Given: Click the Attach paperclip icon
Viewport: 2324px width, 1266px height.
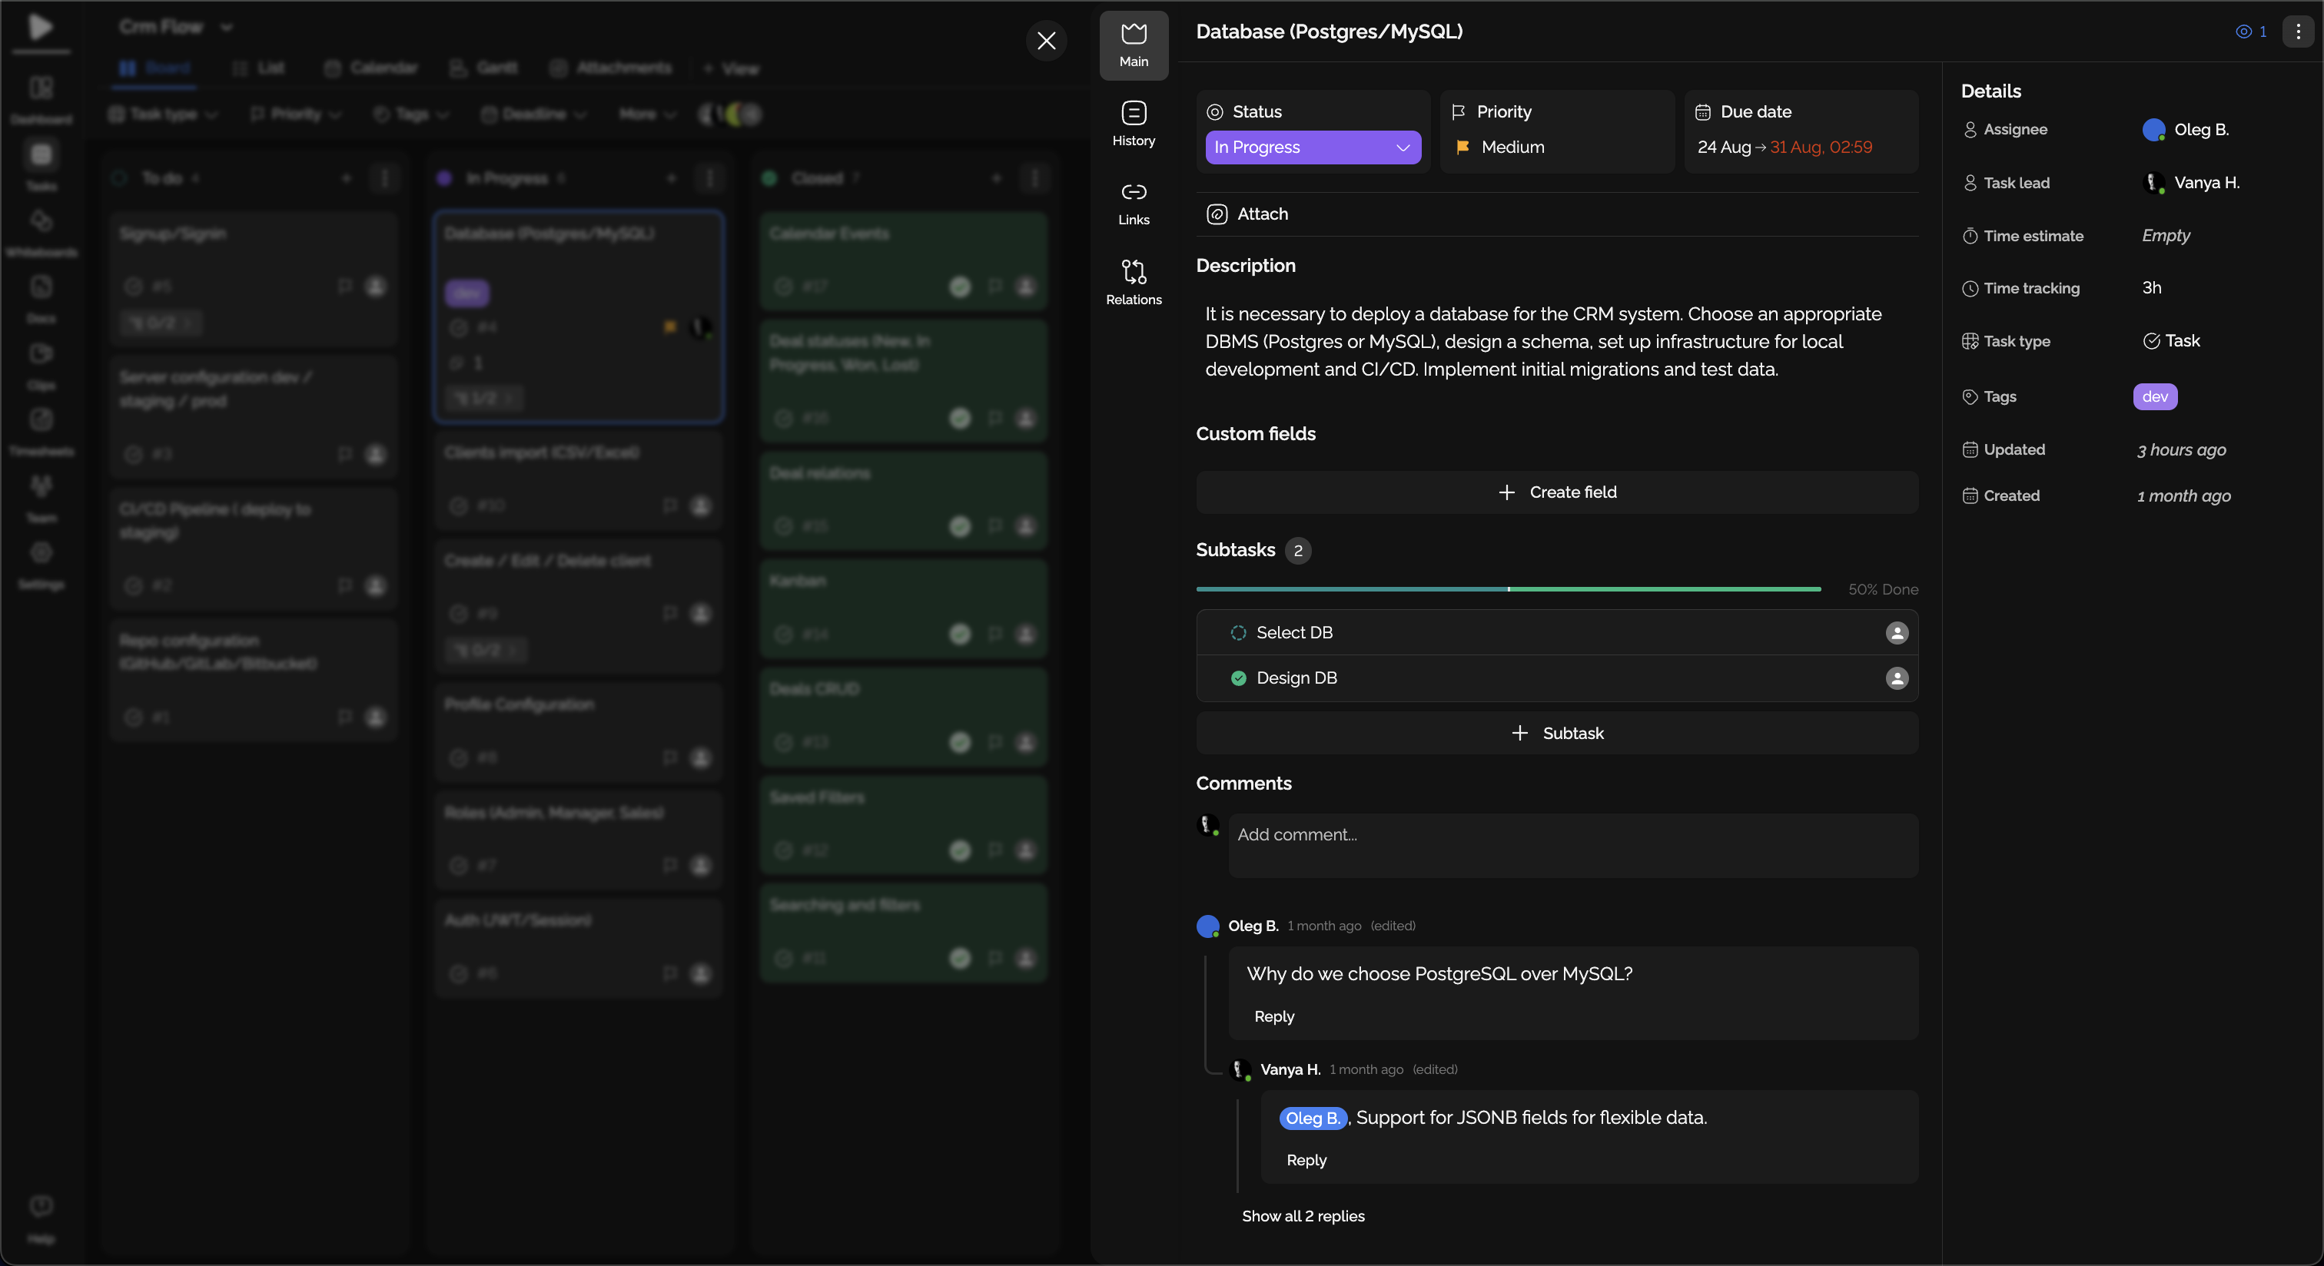Looking at the screenshot, I should (x=1216, y=214).
